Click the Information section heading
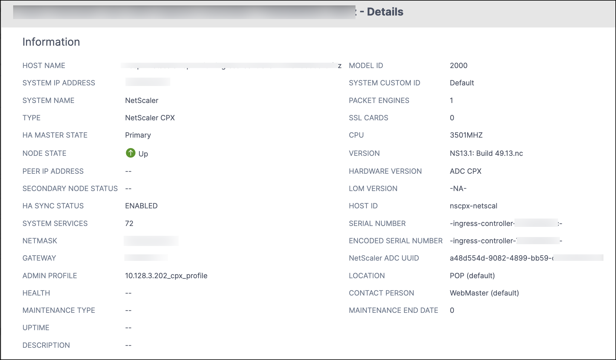 [x=51, y=42]
